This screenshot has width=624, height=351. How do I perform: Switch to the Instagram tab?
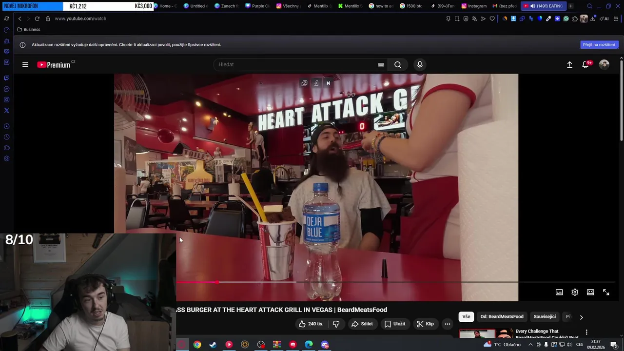click(474, 6)
